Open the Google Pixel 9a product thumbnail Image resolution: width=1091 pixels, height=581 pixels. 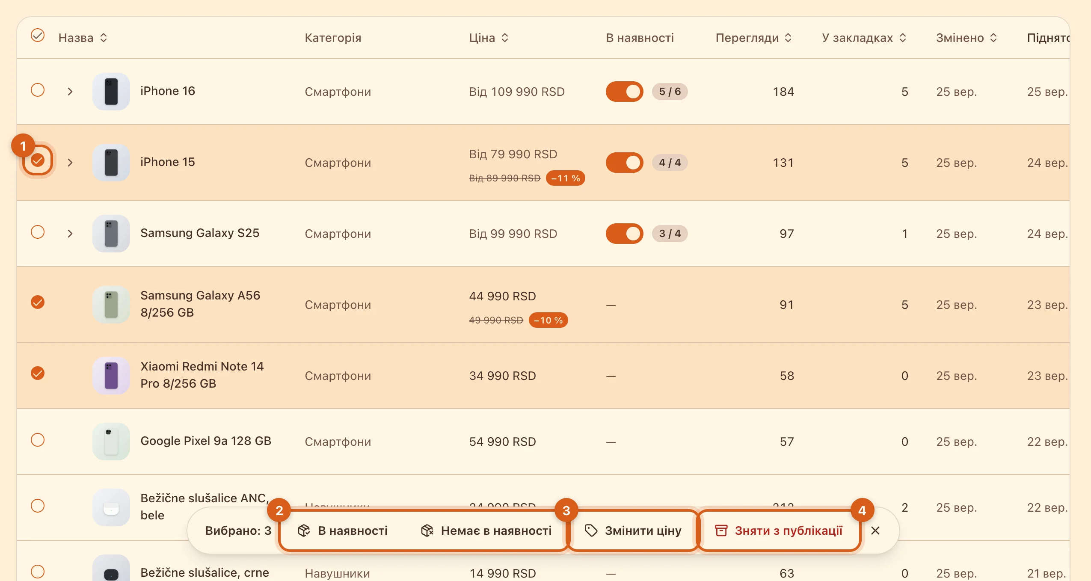coord(111,442)
